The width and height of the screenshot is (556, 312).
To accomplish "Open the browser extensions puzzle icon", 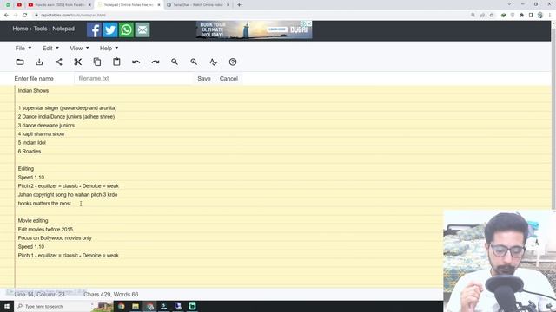I will (521, 16).
